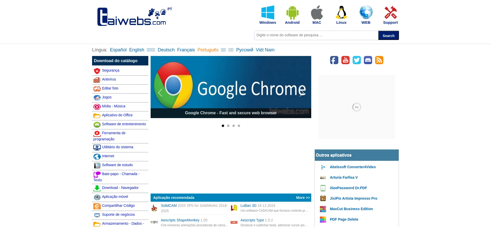The width and height of the screenshot is (491, 227).
Task: Select the first carousel dot indicator
Action: coord(223,126)
